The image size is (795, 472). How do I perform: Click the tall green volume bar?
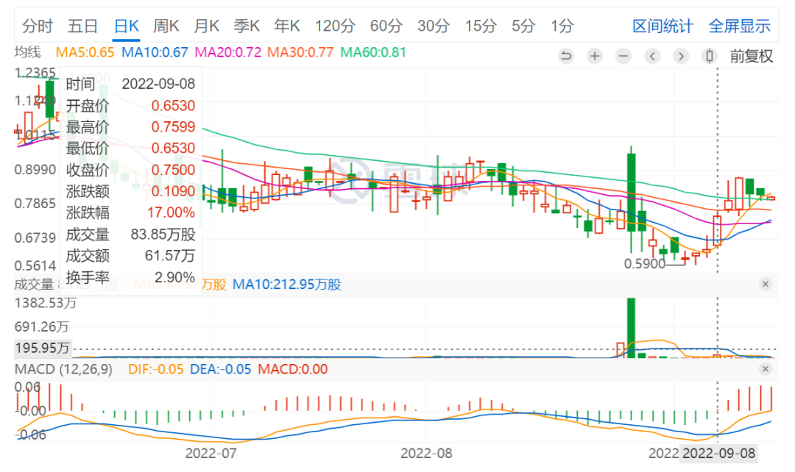pyautogui.click(x=632, y=328)
